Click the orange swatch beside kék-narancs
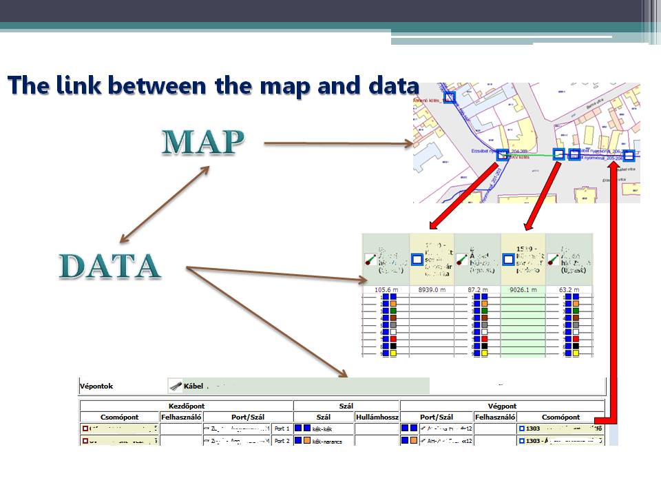The height and width of the screenshot is (496, 661). 307,440
